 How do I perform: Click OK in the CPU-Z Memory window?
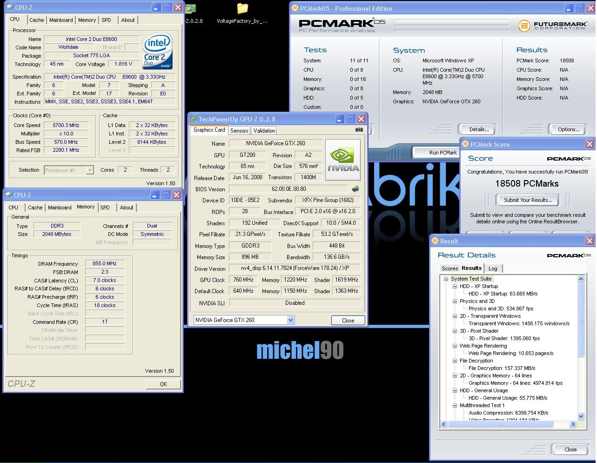point(163,384)
